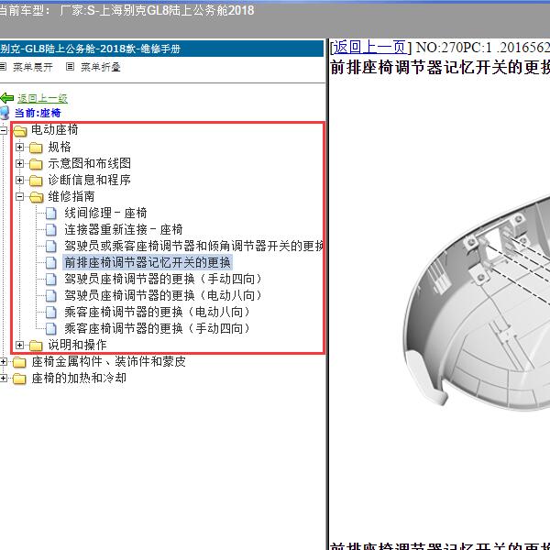This screenshot has height=550, width=550.
Task: Expand the 规格 folder node
Action: 19,147
